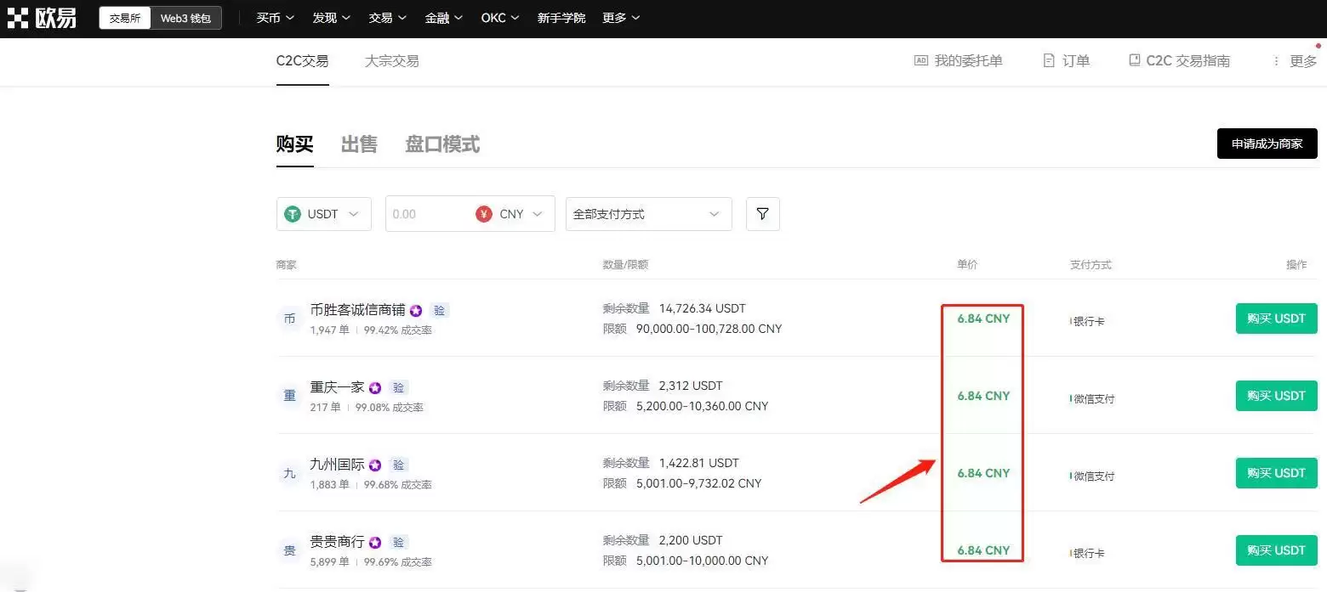Click the red CNY currency icon
Screen dimensions: 1327x592
pos(484,213)
